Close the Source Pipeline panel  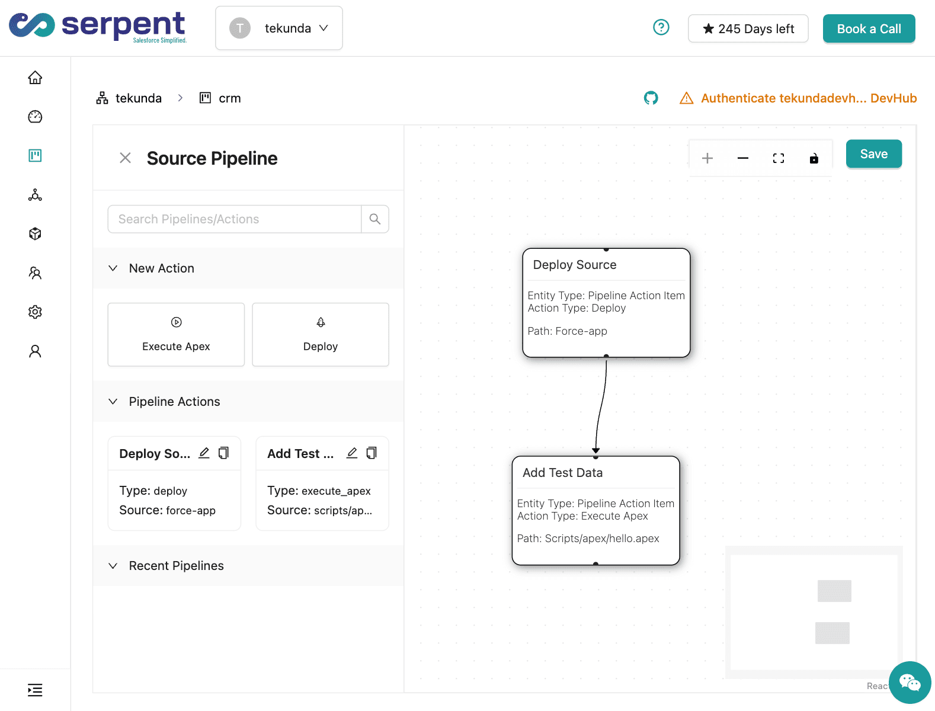125,158
